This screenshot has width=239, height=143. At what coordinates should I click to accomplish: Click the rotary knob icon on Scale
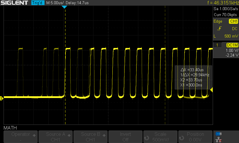click(147, 138)
